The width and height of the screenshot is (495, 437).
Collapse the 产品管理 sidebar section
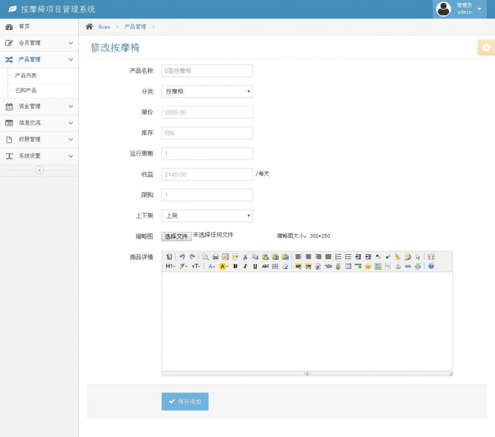(x=39, y=59)
